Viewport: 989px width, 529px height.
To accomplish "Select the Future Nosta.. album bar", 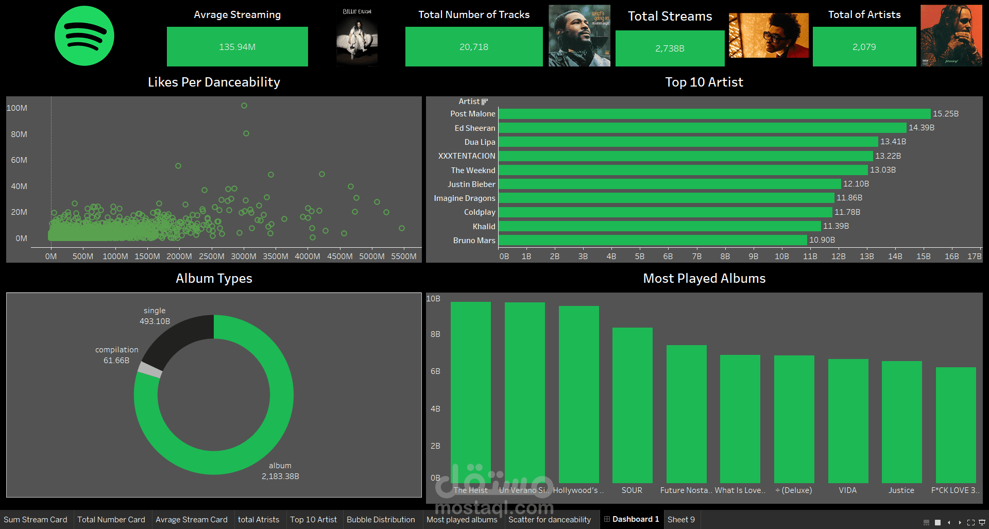I will coord(687,414).
